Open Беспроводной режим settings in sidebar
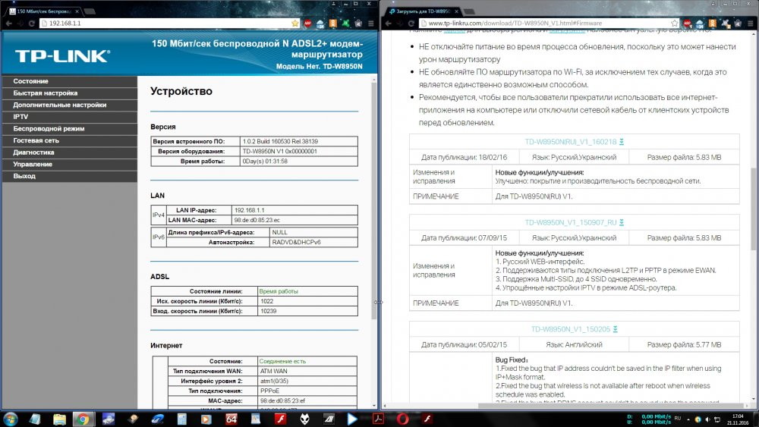759x427 pixels. coord(49,129)
